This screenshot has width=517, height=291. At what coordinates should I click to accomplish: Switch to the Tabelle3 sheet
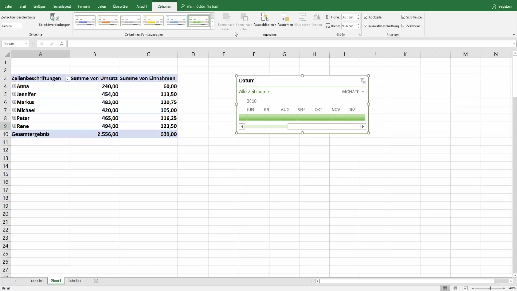coord(37,281)
